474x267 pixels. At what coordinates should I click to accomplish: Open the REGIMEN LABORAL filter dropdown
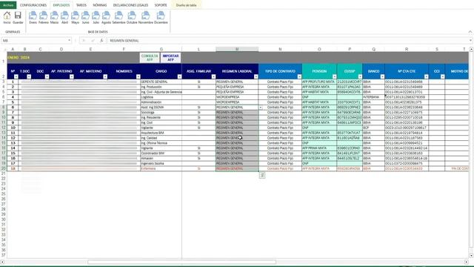[256, 76]
